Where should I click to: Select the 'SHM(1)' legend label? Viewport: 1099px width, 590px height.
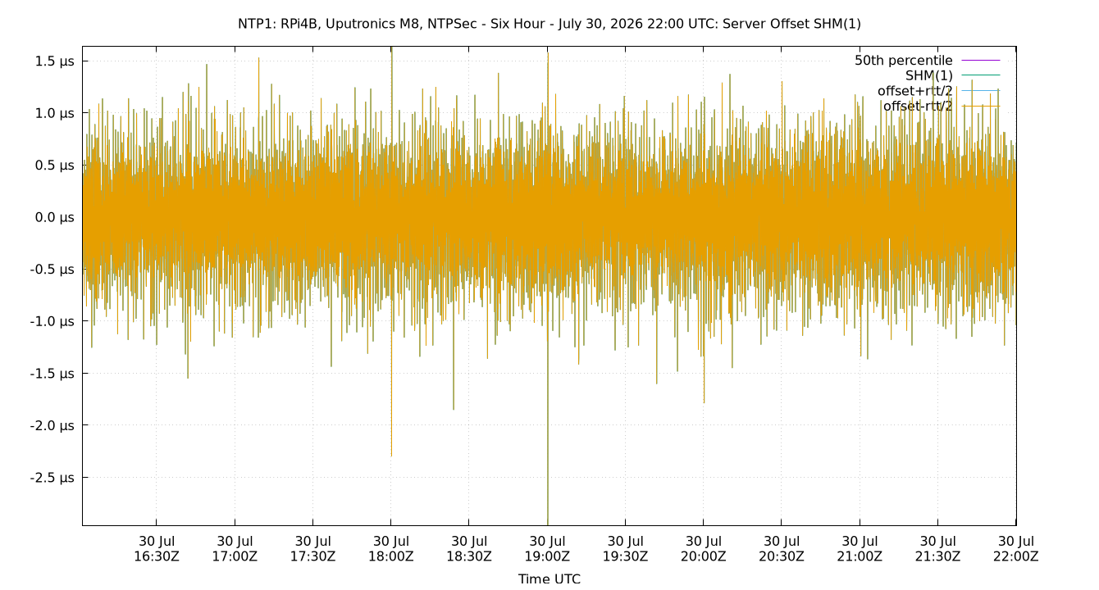point(928,75)
